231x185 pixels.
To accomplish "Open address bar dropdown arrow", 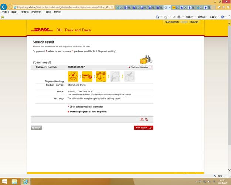I will click(109, 7).
